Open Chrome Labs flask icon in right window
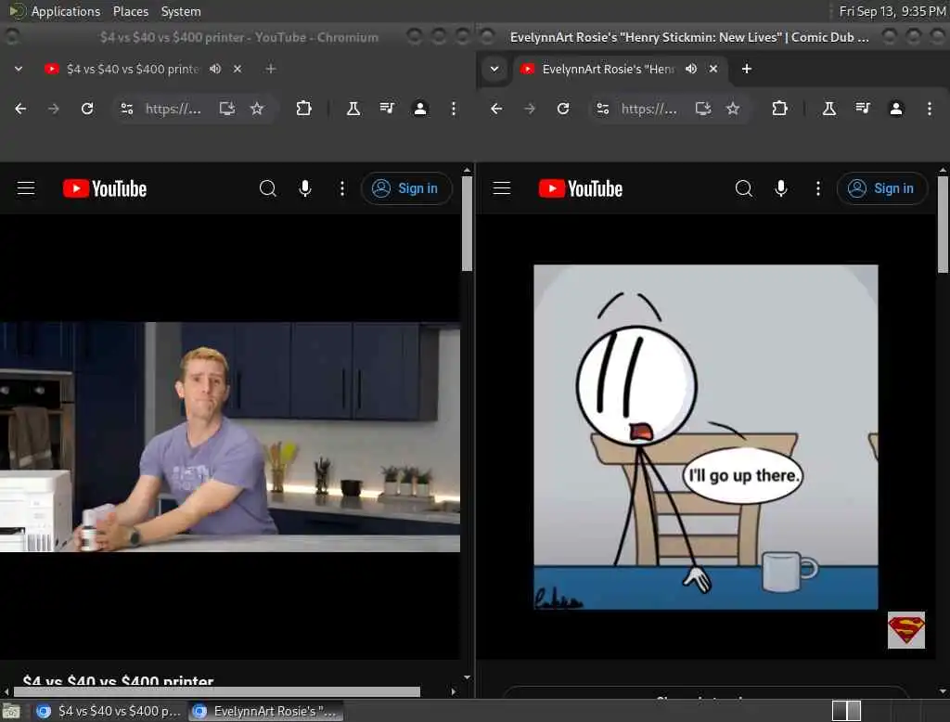The width and height of the screenshot is (950, 722). point(829,109)
